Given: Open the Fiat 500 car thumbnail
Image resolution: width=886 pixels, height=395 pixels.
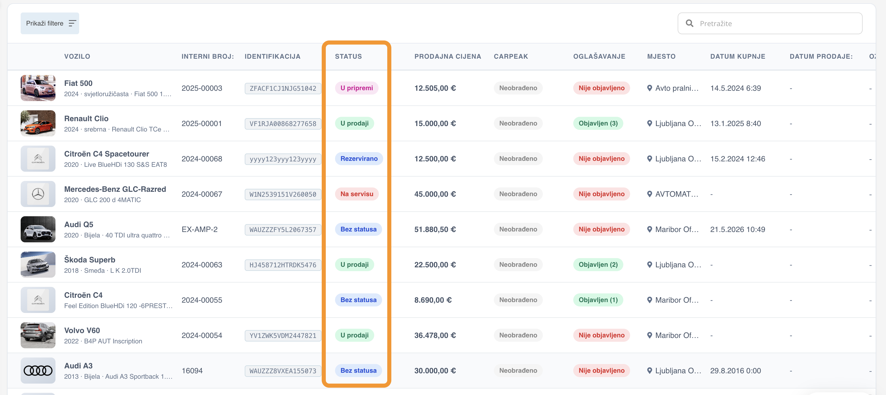Looking at the screenshot, I should (38, 88).
